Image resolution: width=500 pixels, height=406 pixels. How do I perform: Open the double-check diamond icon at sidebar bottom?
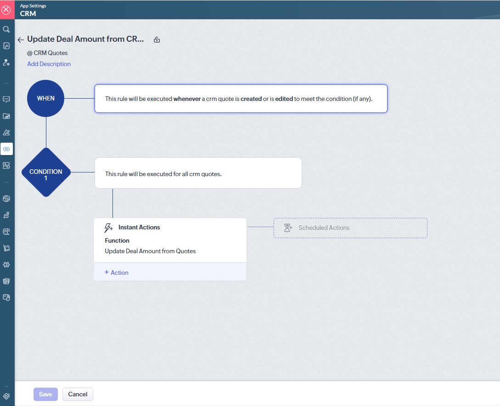6,396
